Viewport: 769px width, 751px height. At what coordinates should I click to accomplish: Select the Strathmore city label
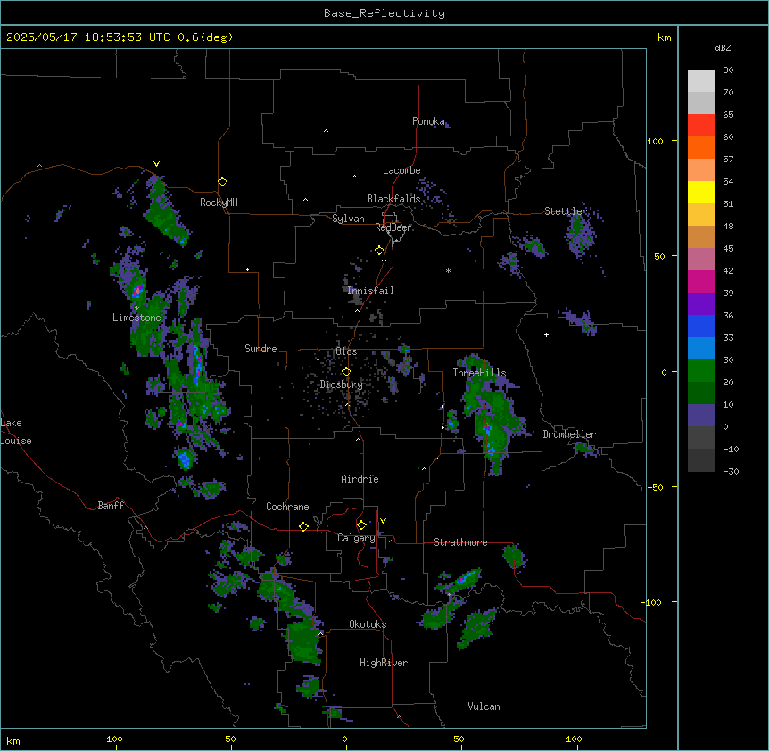[x=460, y=542]
